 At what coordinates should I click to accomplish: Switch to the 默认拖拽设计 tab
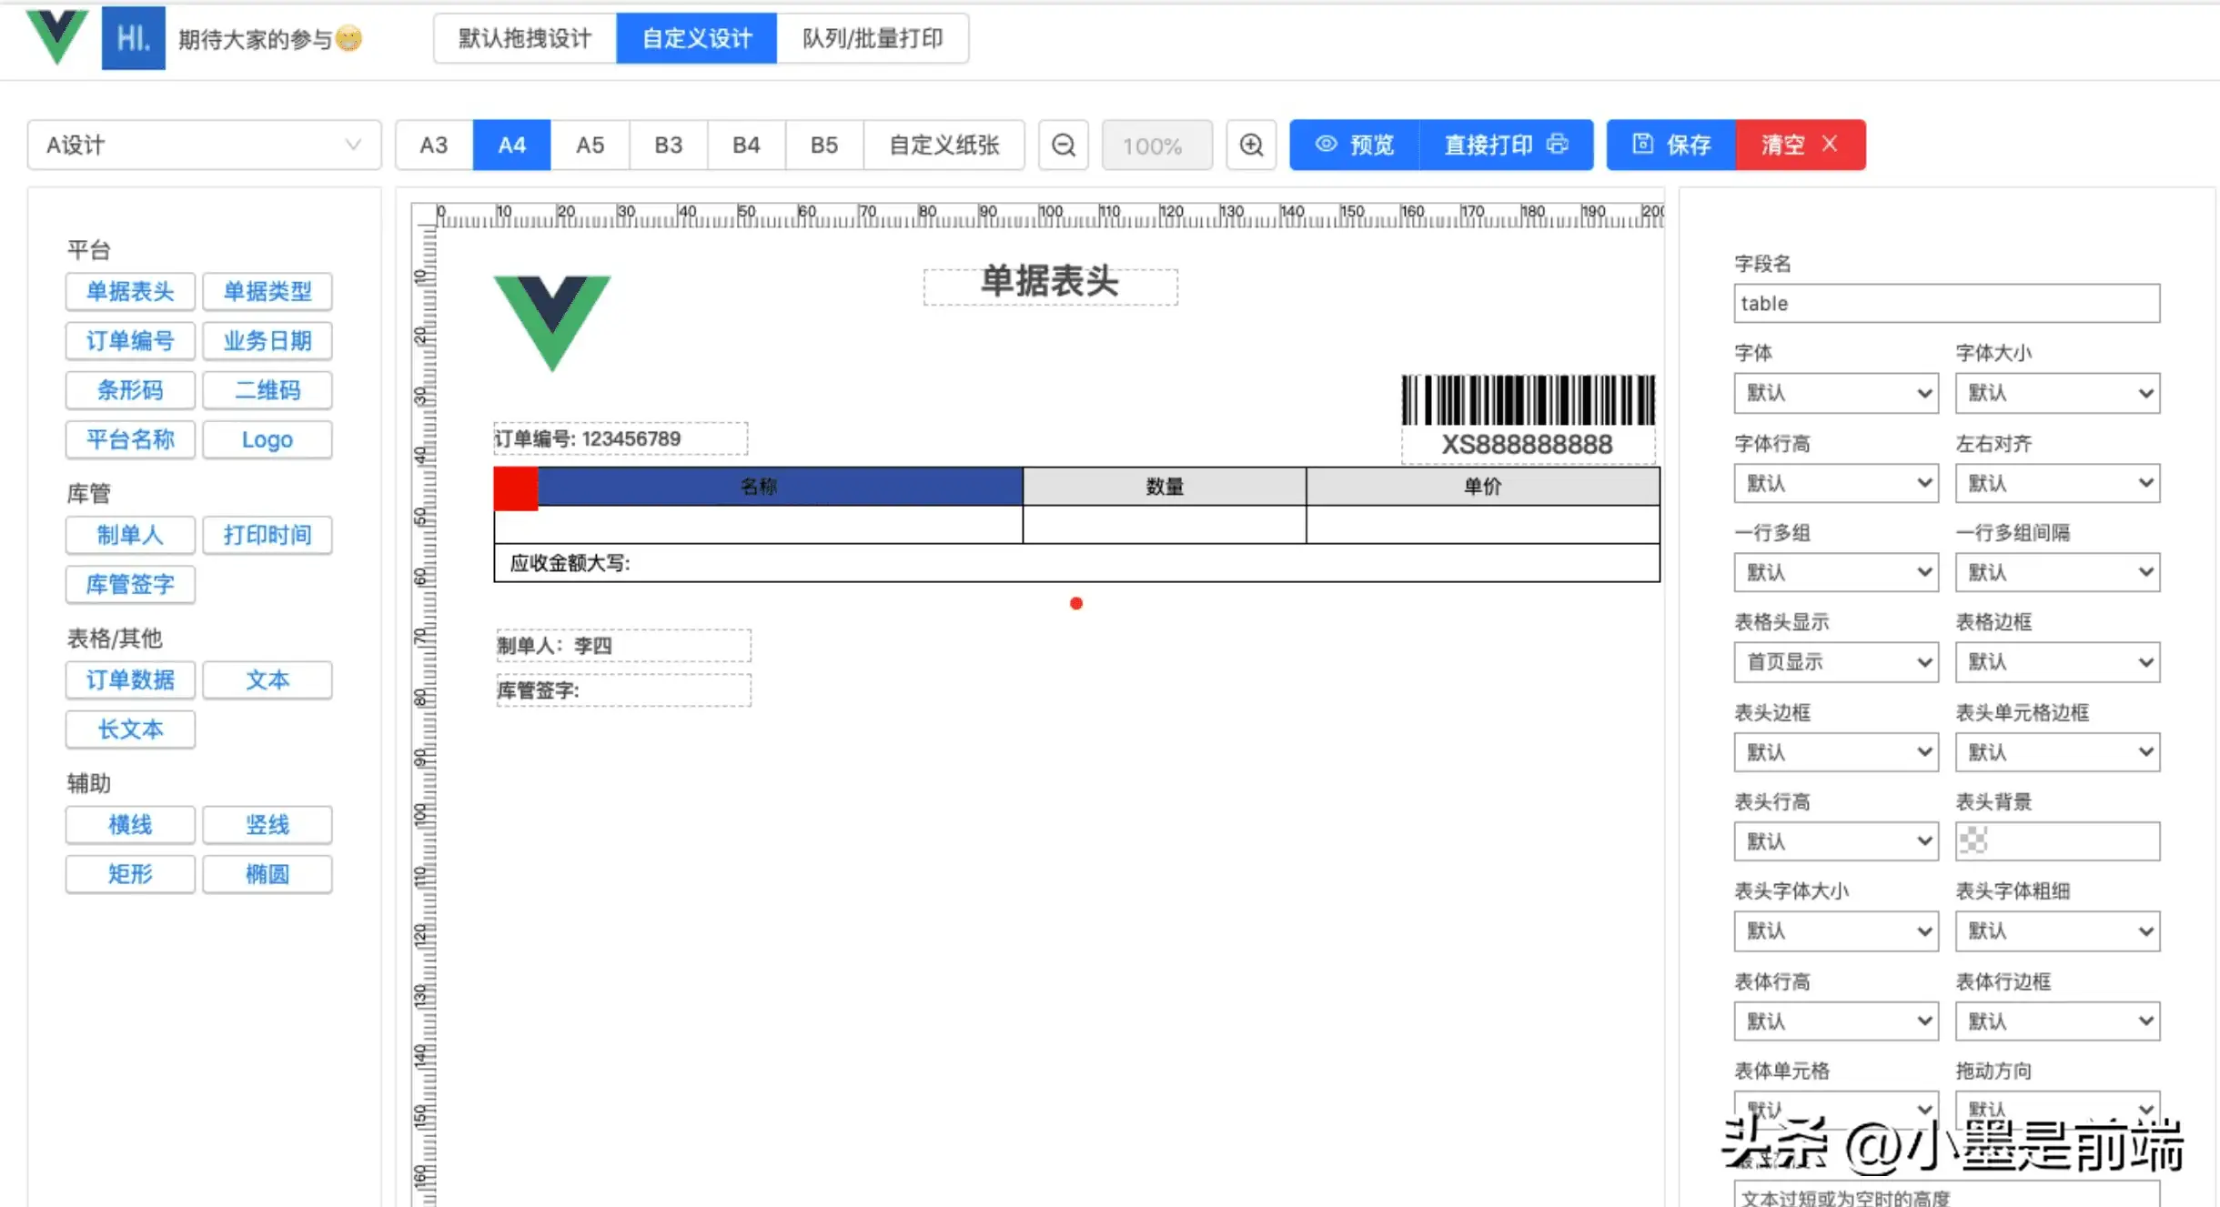point(523,38)
